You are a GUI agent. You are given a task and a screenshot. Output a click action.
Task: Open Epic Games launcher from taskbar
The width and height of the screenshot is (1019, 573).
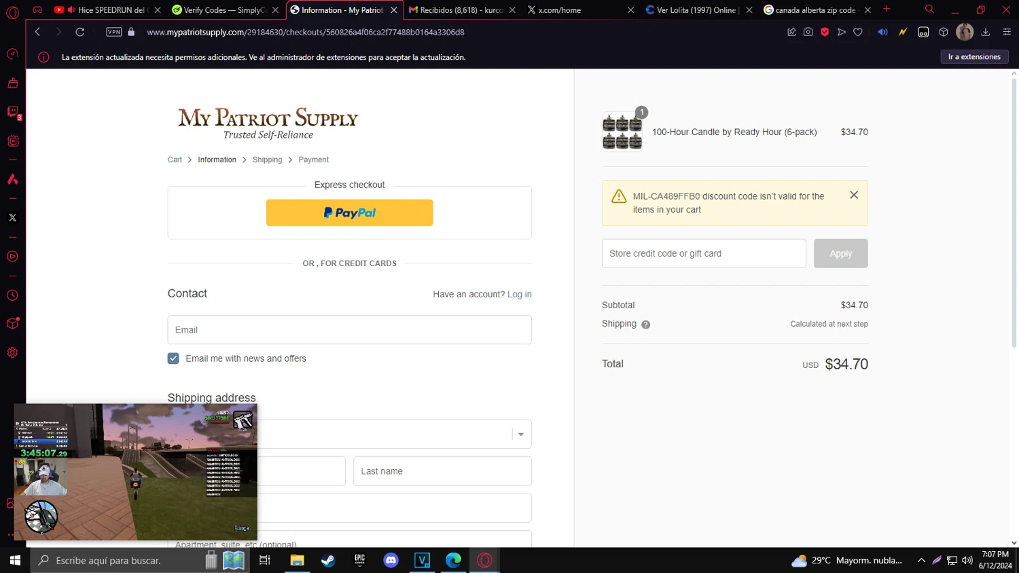[359, 560]
